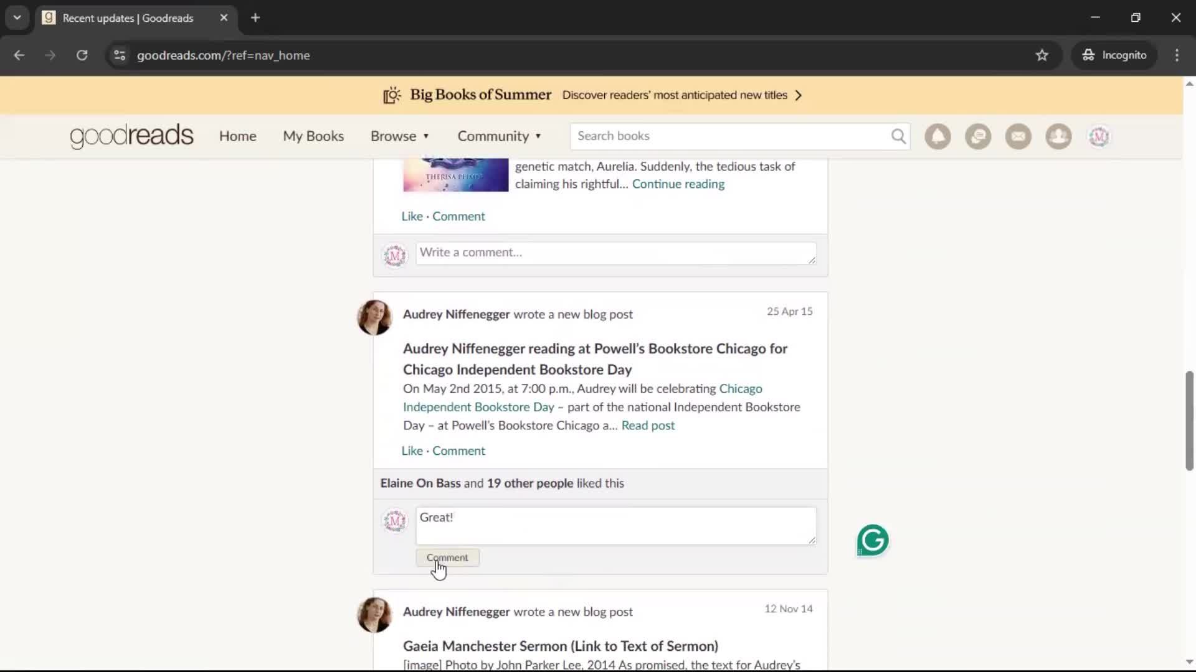Open the friends requests icon
Screen dimensions: 1196x672
pyautogui.click(x=1058, y=136)
